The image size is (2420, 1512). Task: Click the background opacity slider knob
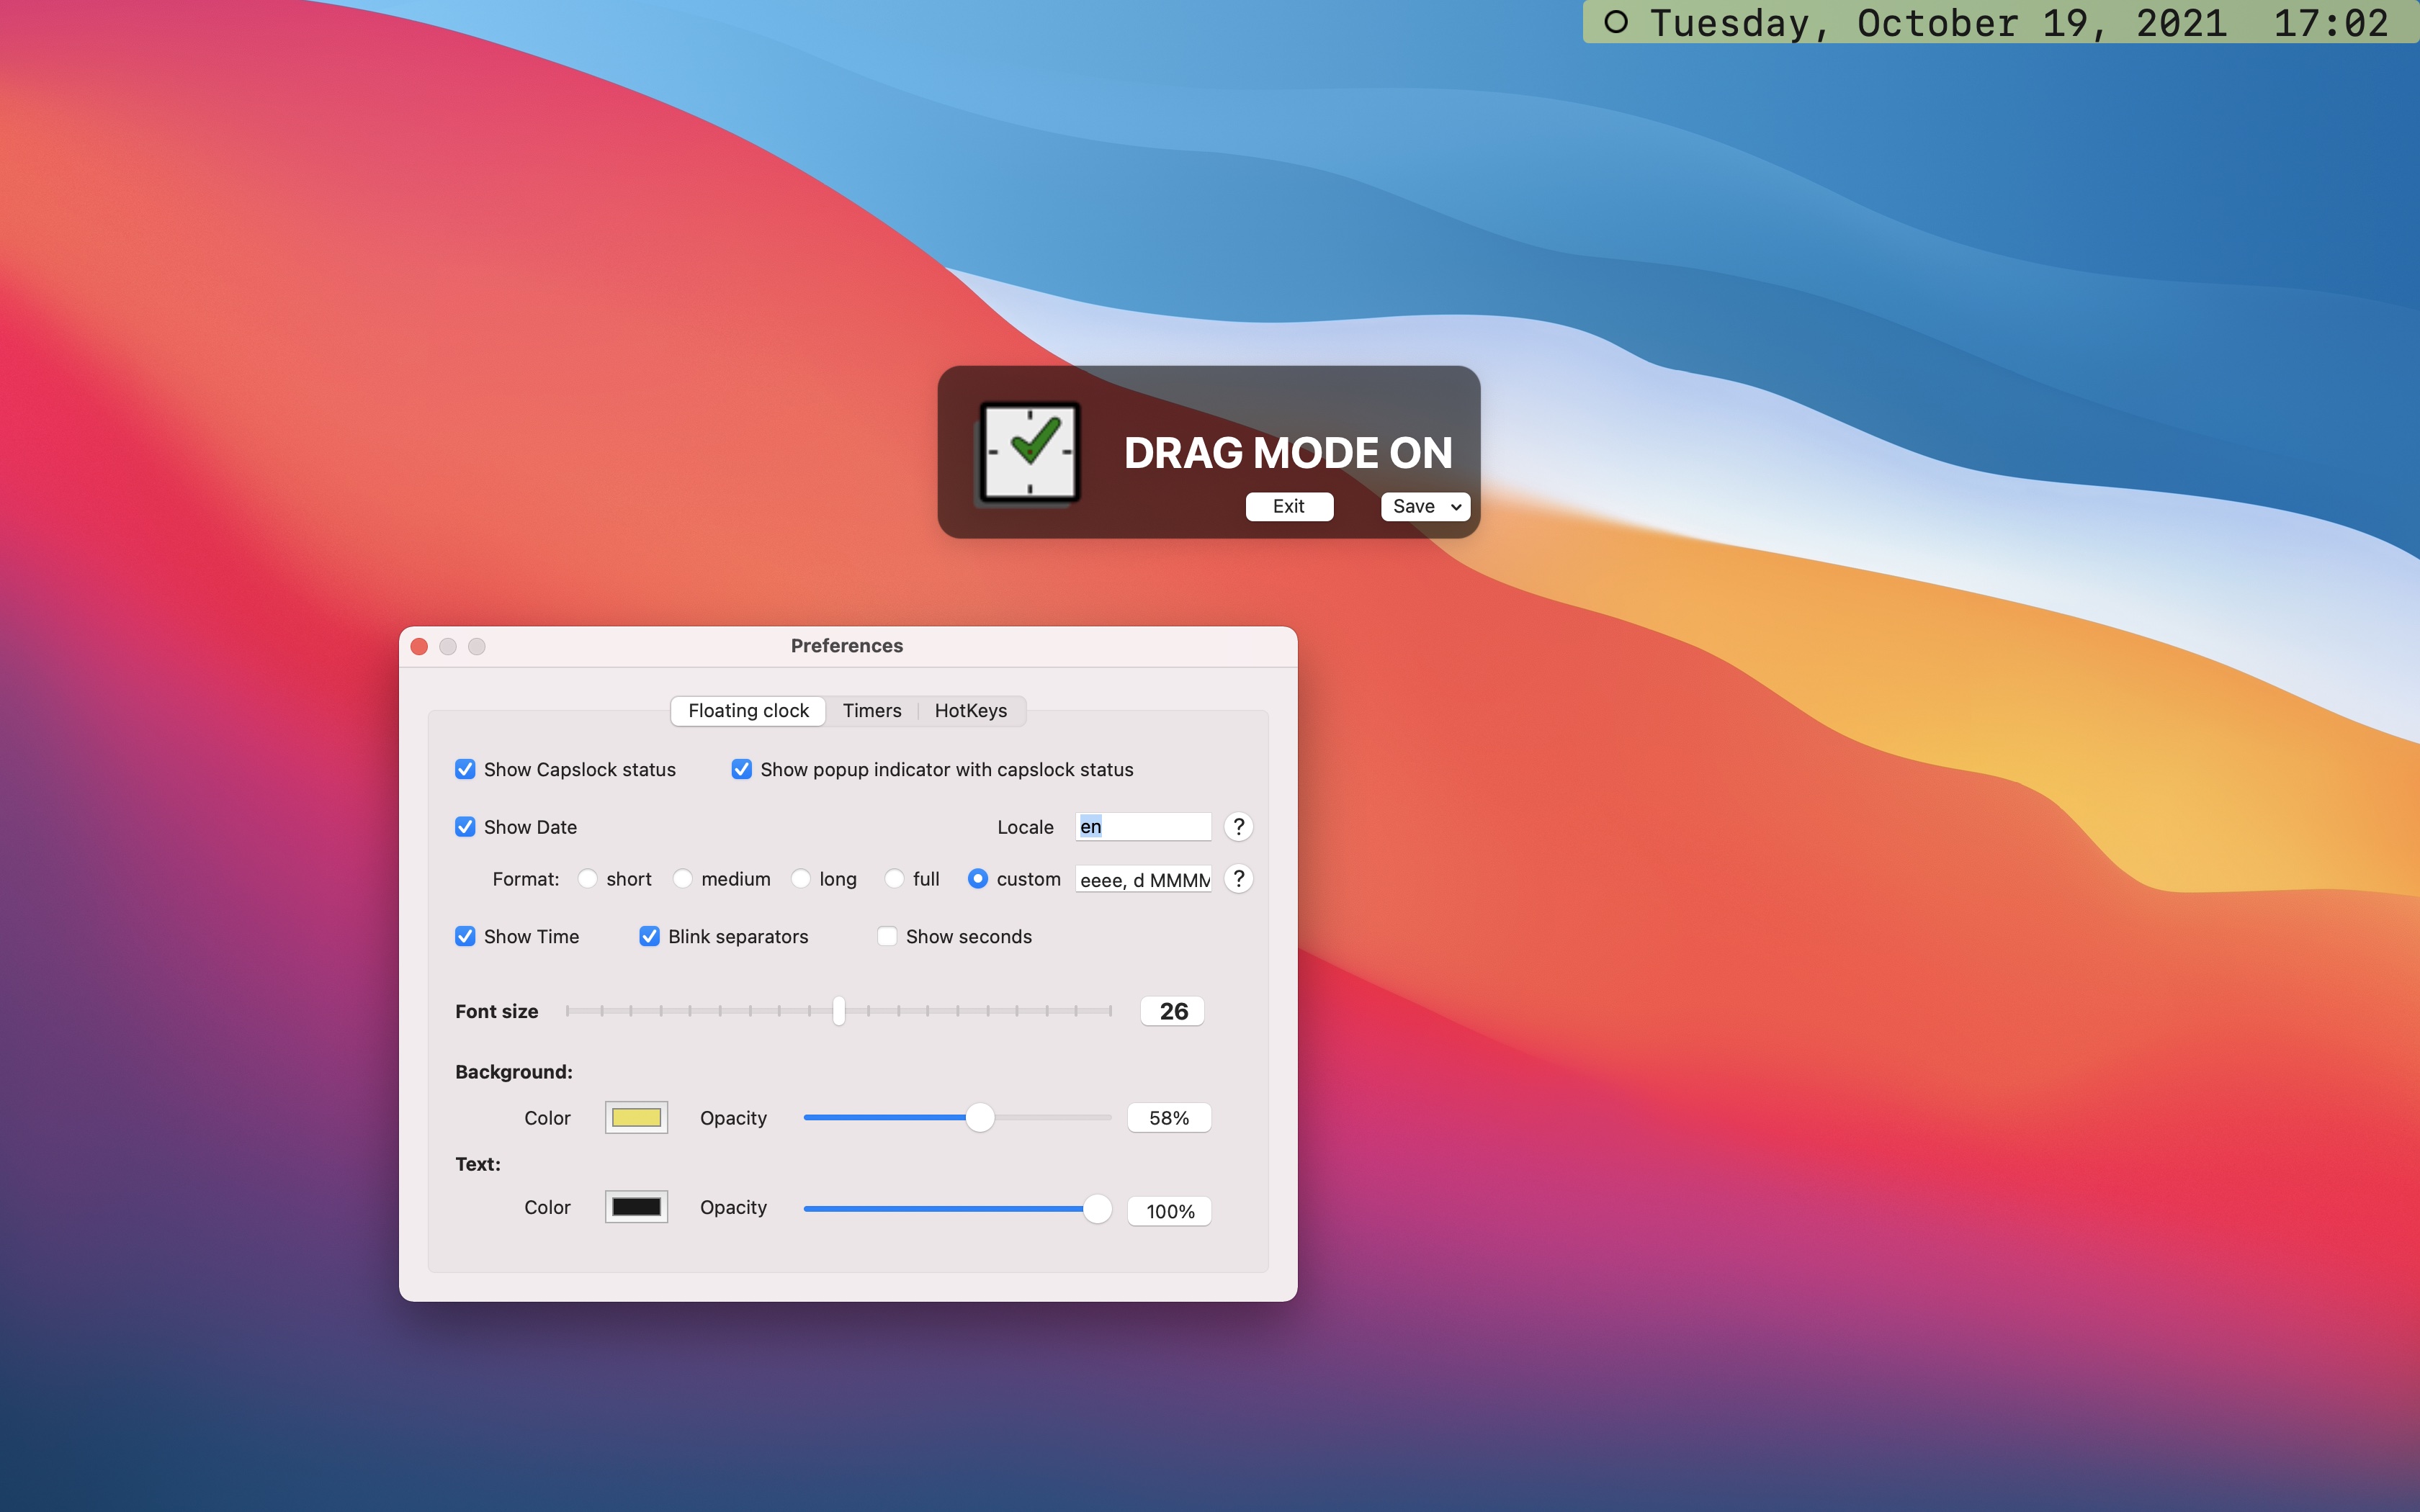pyautogui.click(x=980, y=1117)
